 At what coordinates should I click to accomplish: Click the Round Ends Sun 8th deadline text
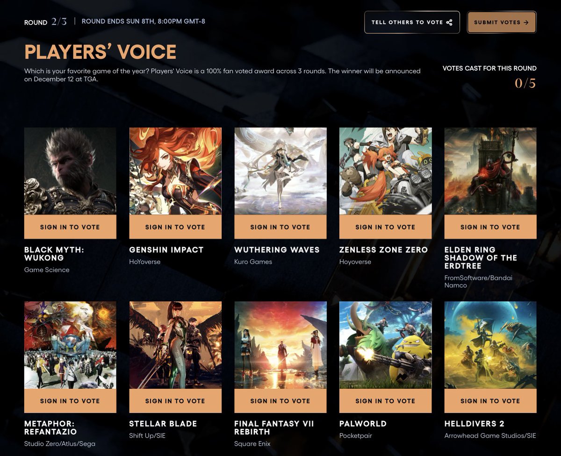point(144,21)
